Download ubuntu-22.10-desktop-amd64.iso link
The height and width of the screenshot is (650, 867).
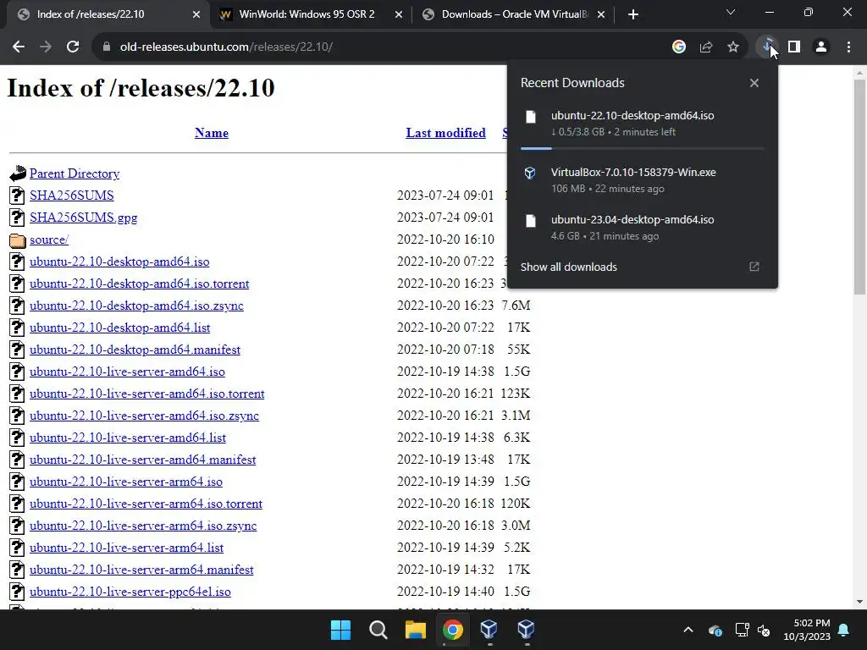pyautogui.click(x=119, y=262)
